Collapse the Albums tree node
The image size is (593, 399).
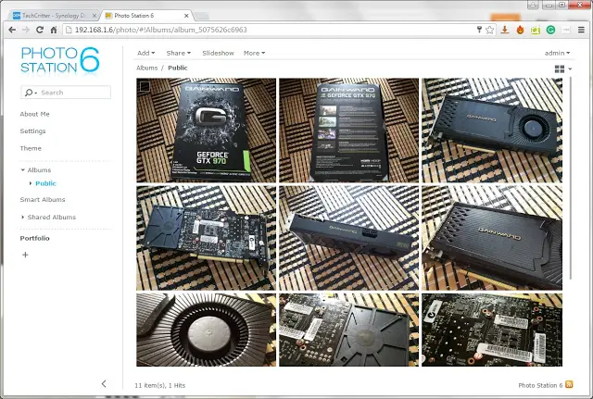point(22,170)
